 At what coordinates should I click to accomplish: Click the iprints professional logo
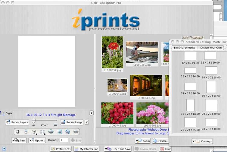[106, 20]
